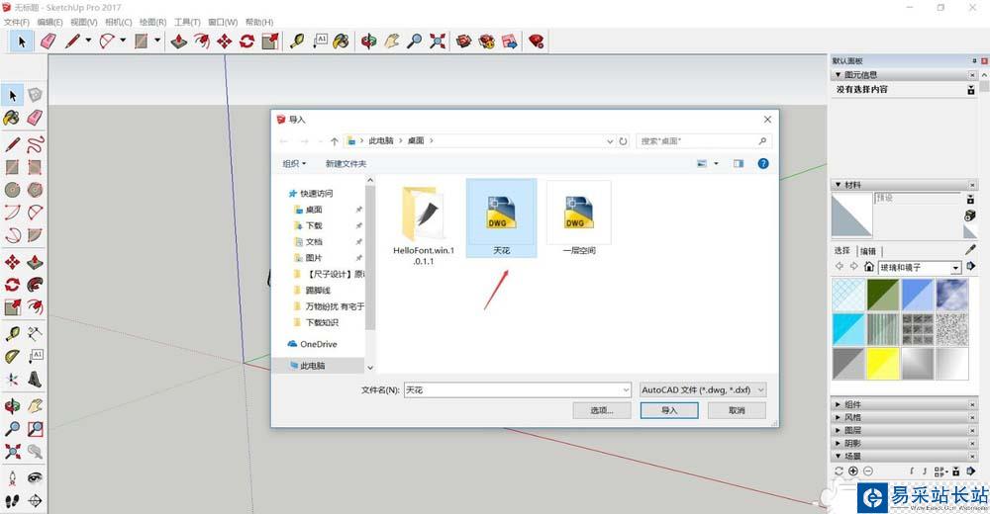Image resolution: width=990 pixels, height=514 pixels.
Task: Click Zoom Extents in top toolbar
Action: pos(437,42)
